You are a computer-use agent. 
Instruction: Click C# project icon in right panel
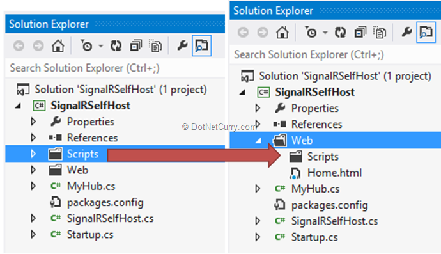click(263, 92)
